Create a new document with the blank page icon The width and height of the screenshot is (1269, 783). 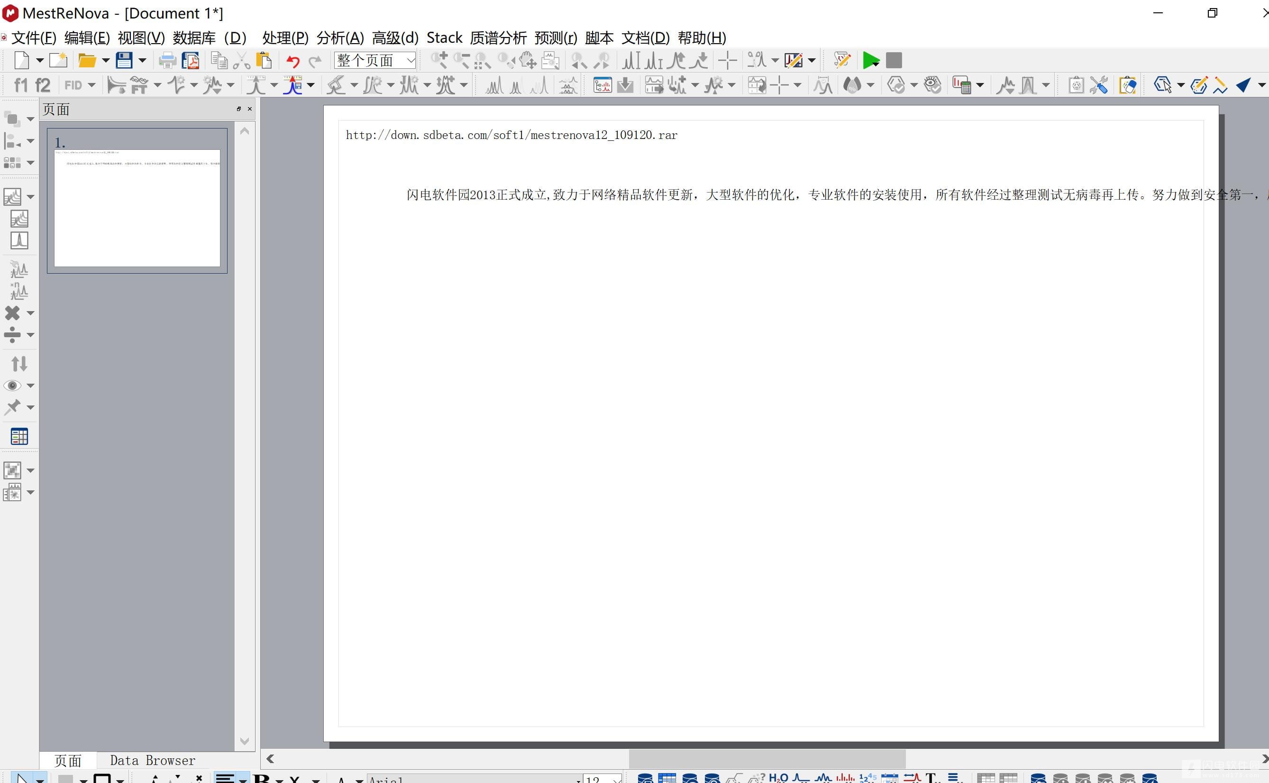pos(21,61)
